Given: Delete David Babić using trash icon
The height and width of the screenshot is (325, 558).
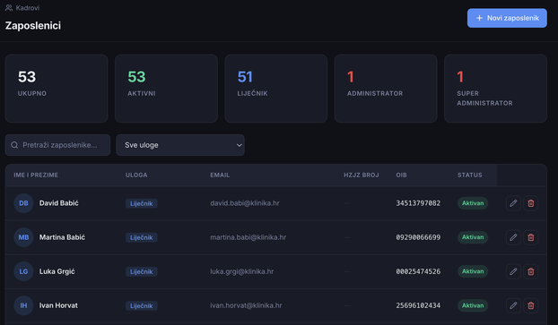Looking at the screenshot, I should [530, 203].
